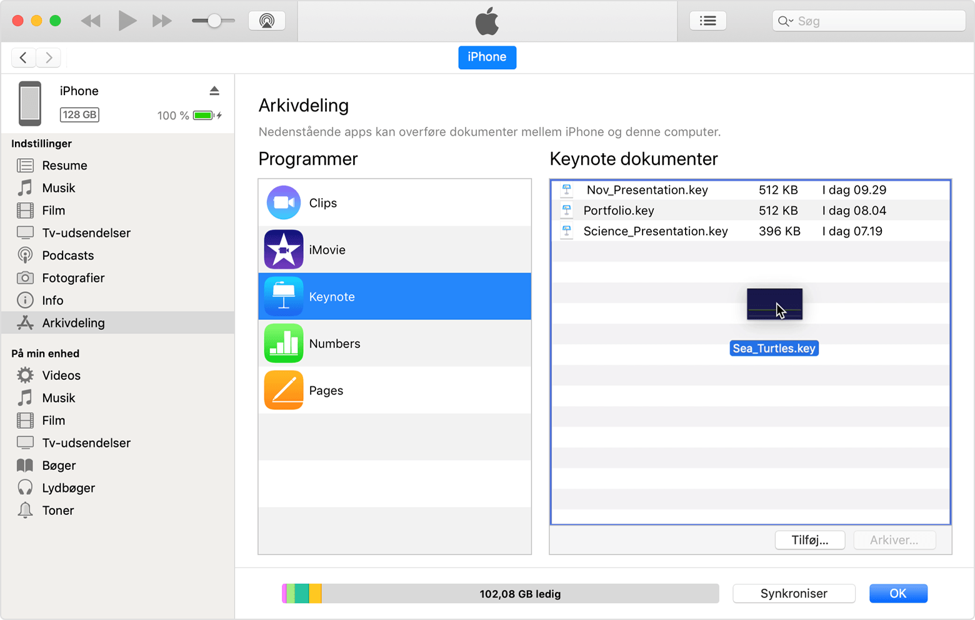The height and width of the screenshot is (620, 975).
Task: Open the Up Next queue list
Action: click(707, 20)
